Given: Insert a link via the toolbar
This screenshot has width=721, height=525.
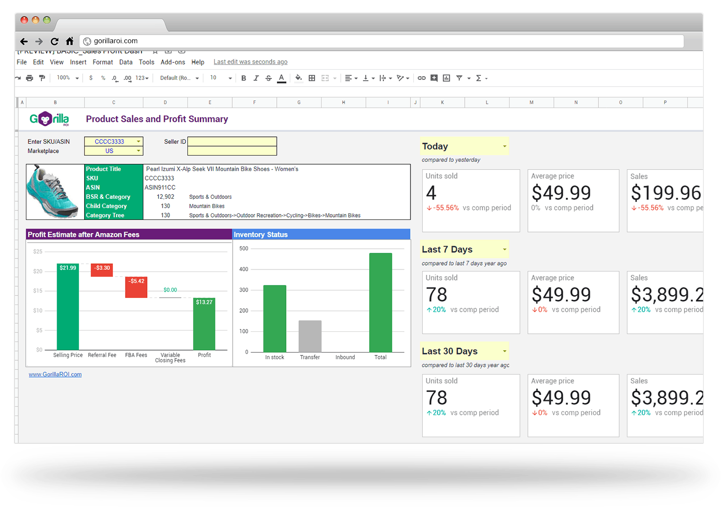Looking at the screenshot, I should pos(422,77).
